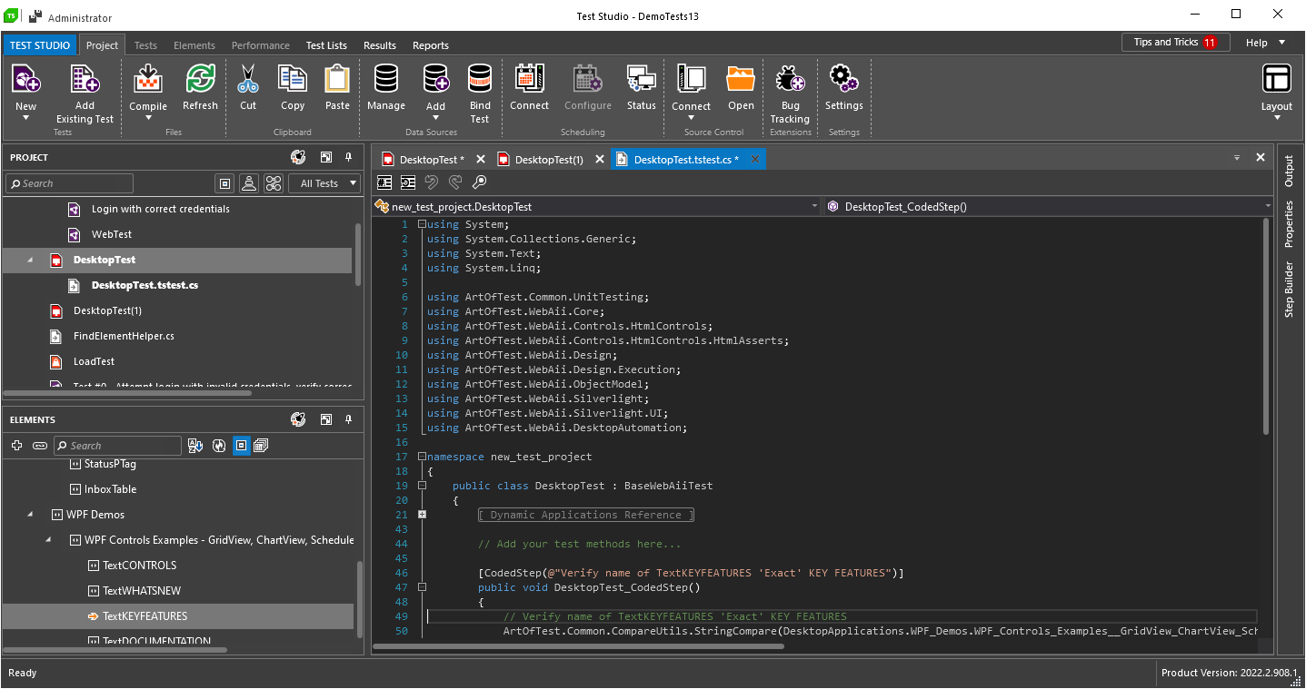This screenshot has width=1306, height=689.
Task: Open the Layout options icon
Action: pyautogui.click(x=1277, y=79)
